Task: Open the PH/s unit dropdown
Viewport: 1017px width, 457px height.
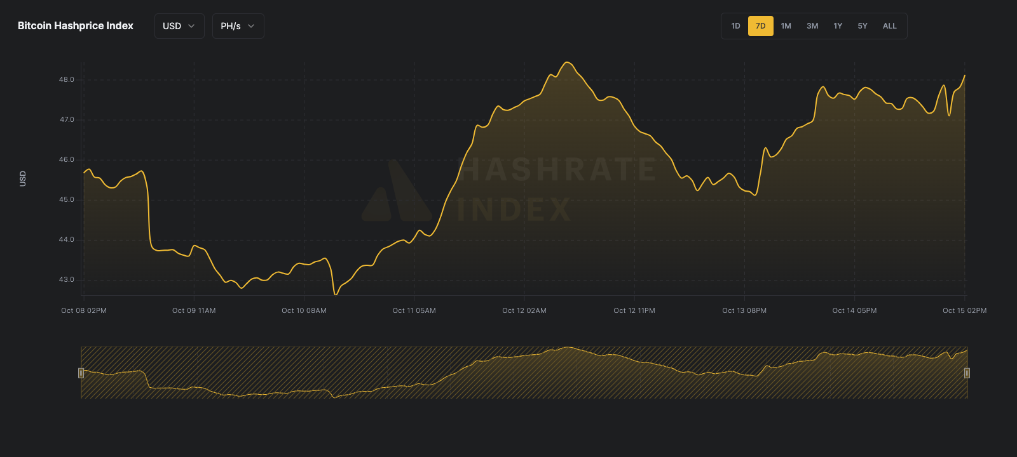Action: (x=238, y=26)
